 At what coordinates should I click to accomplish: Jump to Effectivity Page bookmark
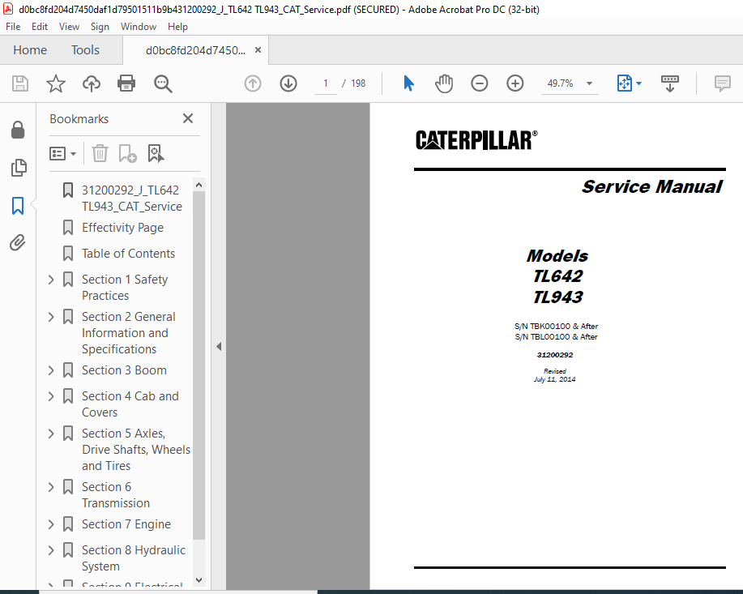[x=122, y=228]
